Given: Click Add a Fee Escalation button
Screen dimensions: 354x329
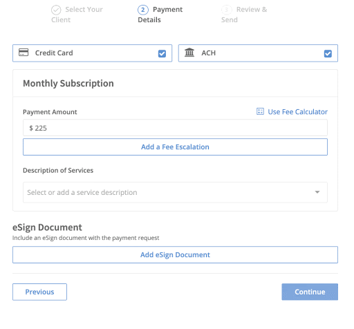Looking at the screenshot, I should (x=175, y=147).
